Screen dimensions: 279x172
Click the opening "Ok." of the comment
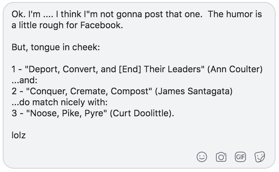click(17, 14)
